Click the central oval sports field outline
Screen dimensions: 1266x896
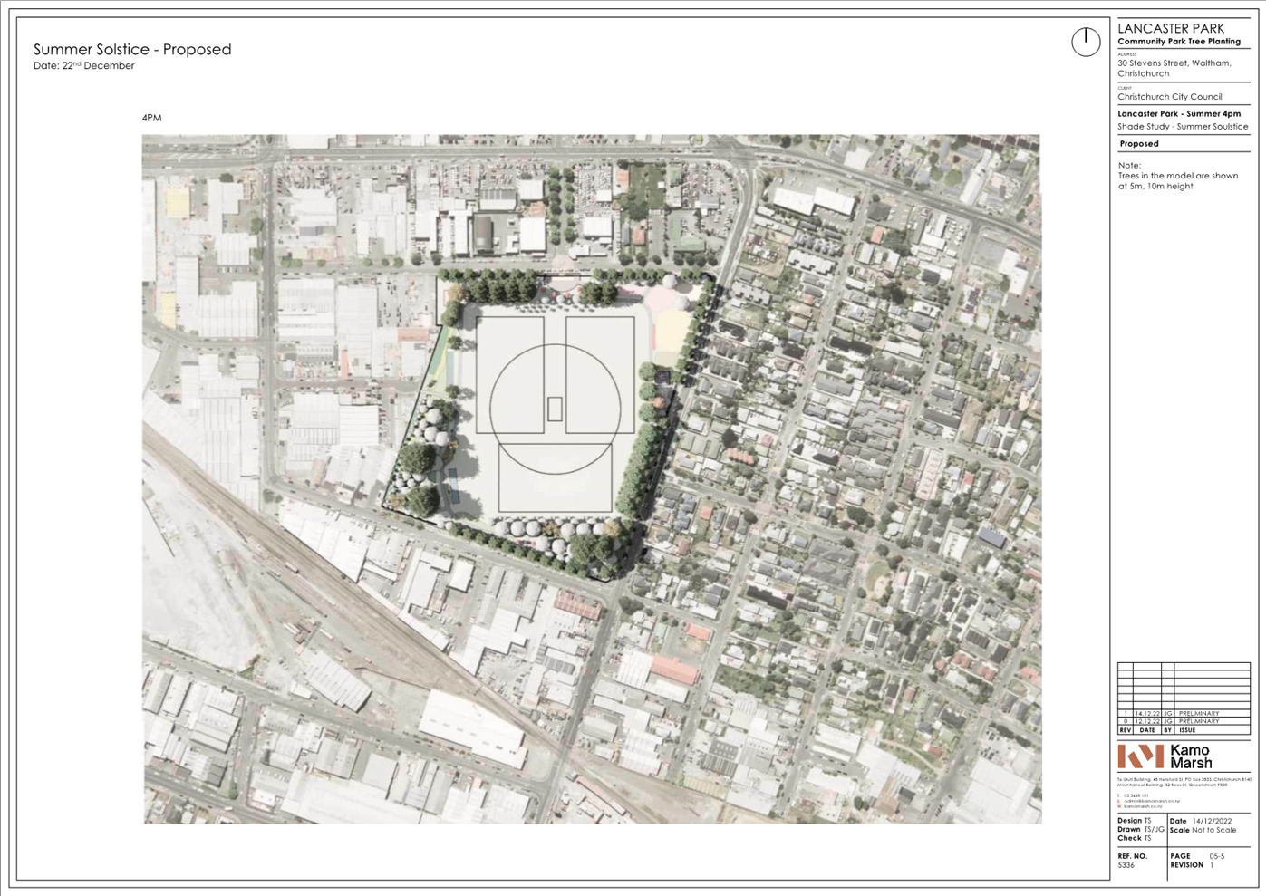[556, 409]
